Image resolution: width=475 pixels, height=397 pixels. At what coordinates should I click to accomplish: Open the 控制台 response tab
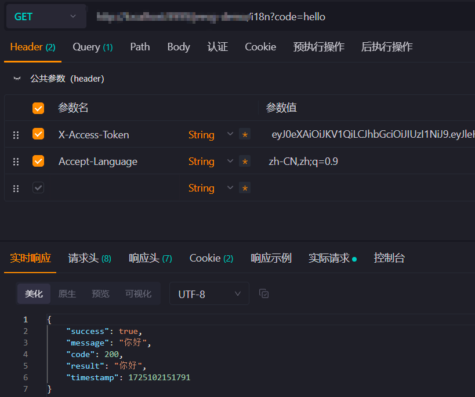389,258
